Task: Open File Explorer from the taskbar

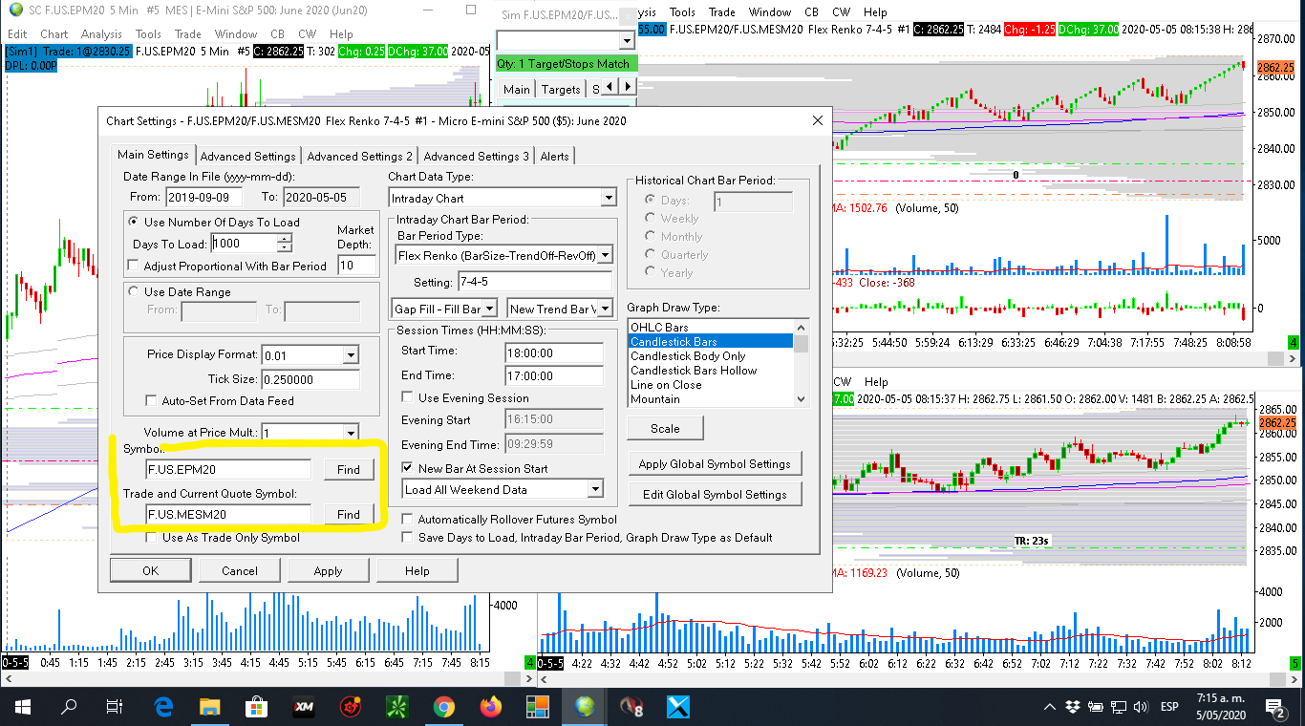Action: pos(210,707)
